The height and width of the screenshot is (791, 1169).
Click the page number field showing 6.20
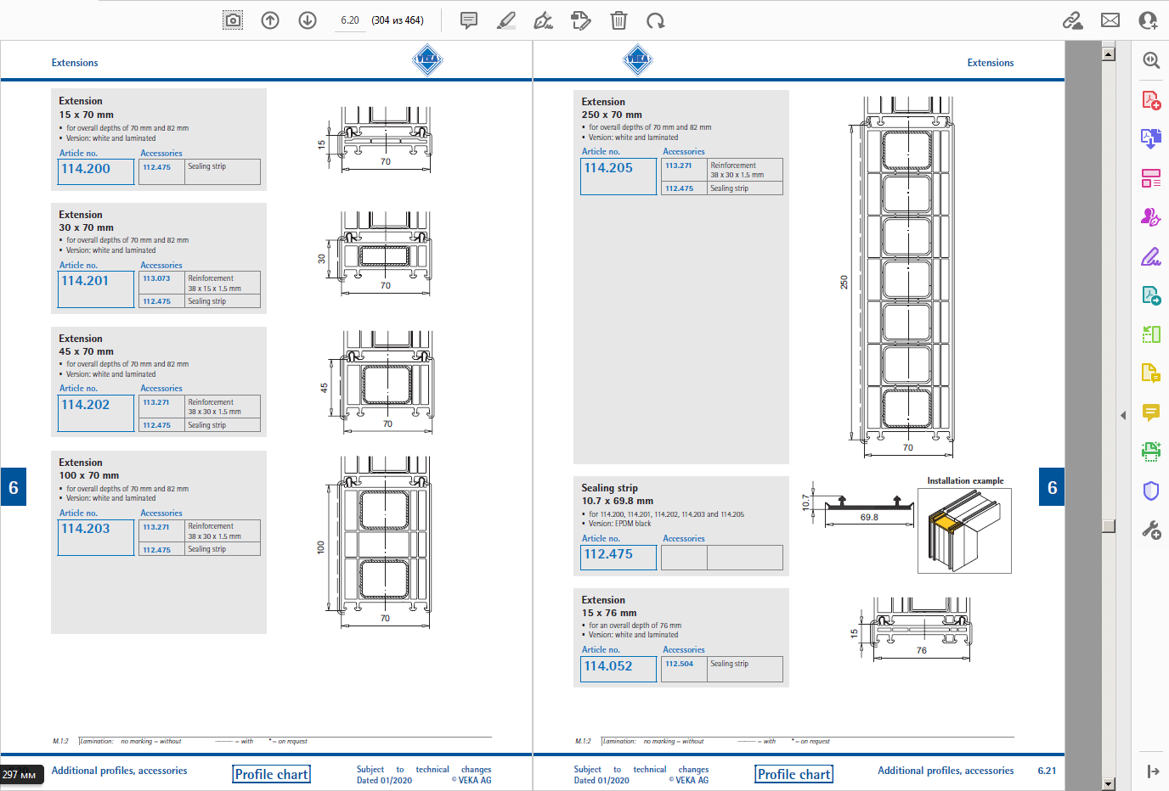[x=350, y=20]
